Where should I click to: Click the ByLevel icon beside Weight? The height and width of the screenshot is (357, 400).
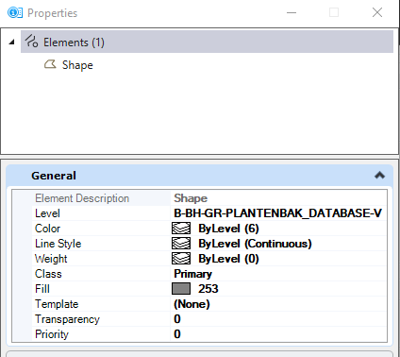[181, 259]
